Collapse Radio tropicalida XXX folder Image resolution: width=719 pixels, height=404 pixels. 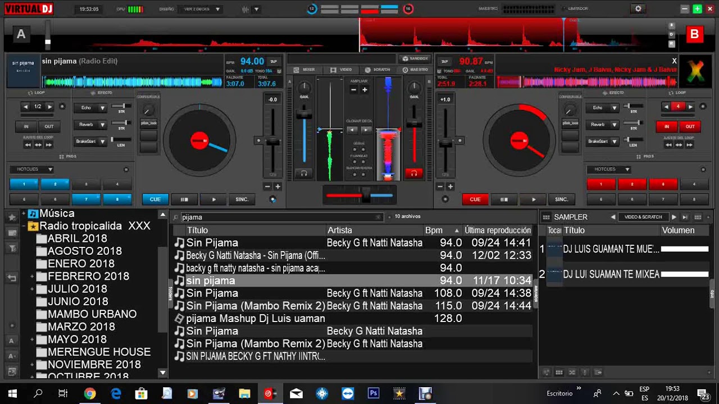[24, 226]
